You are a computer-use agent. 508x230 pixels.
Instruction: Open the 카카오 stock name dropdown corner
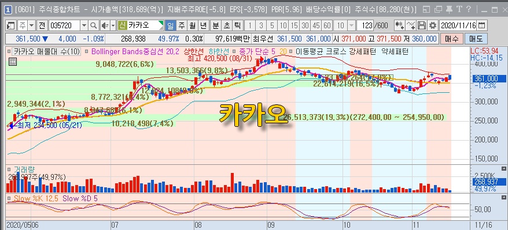tap(161, 25)
